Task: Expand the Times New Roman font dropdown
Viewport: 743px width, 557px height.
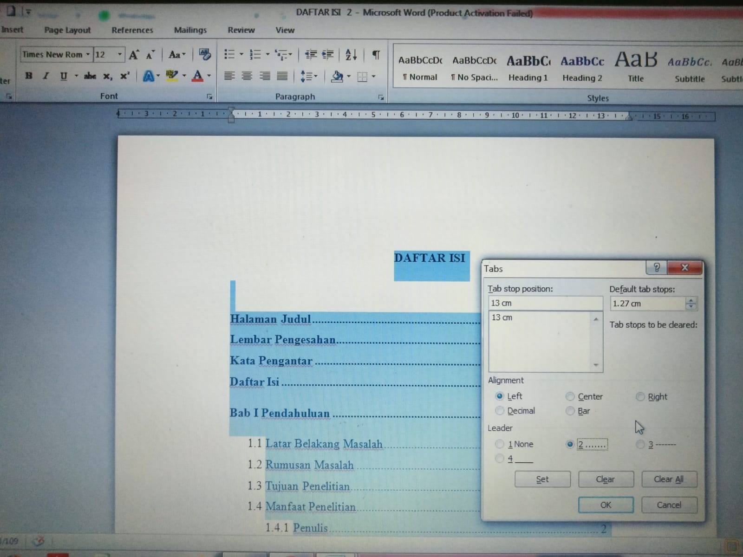Action: (x=87, y=55)
